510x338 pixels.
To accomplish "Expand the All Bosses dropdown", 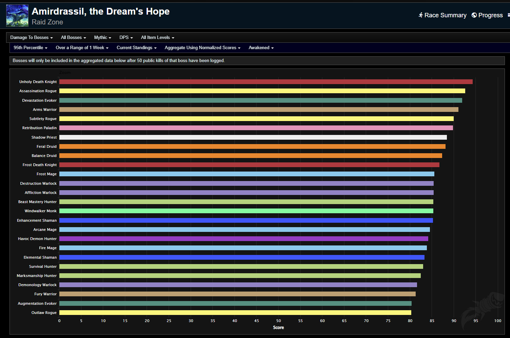I will 73,38.
